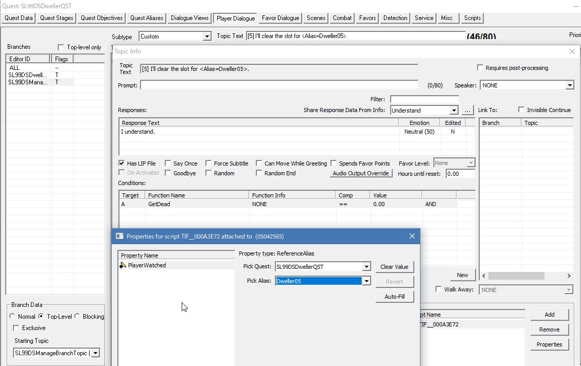
Task: Select the Player Dialogue tab
Action: point(236,18)
